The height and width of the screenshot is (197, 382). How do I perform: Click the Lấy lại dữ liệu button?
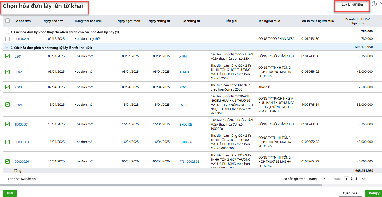tap(352, 5)
